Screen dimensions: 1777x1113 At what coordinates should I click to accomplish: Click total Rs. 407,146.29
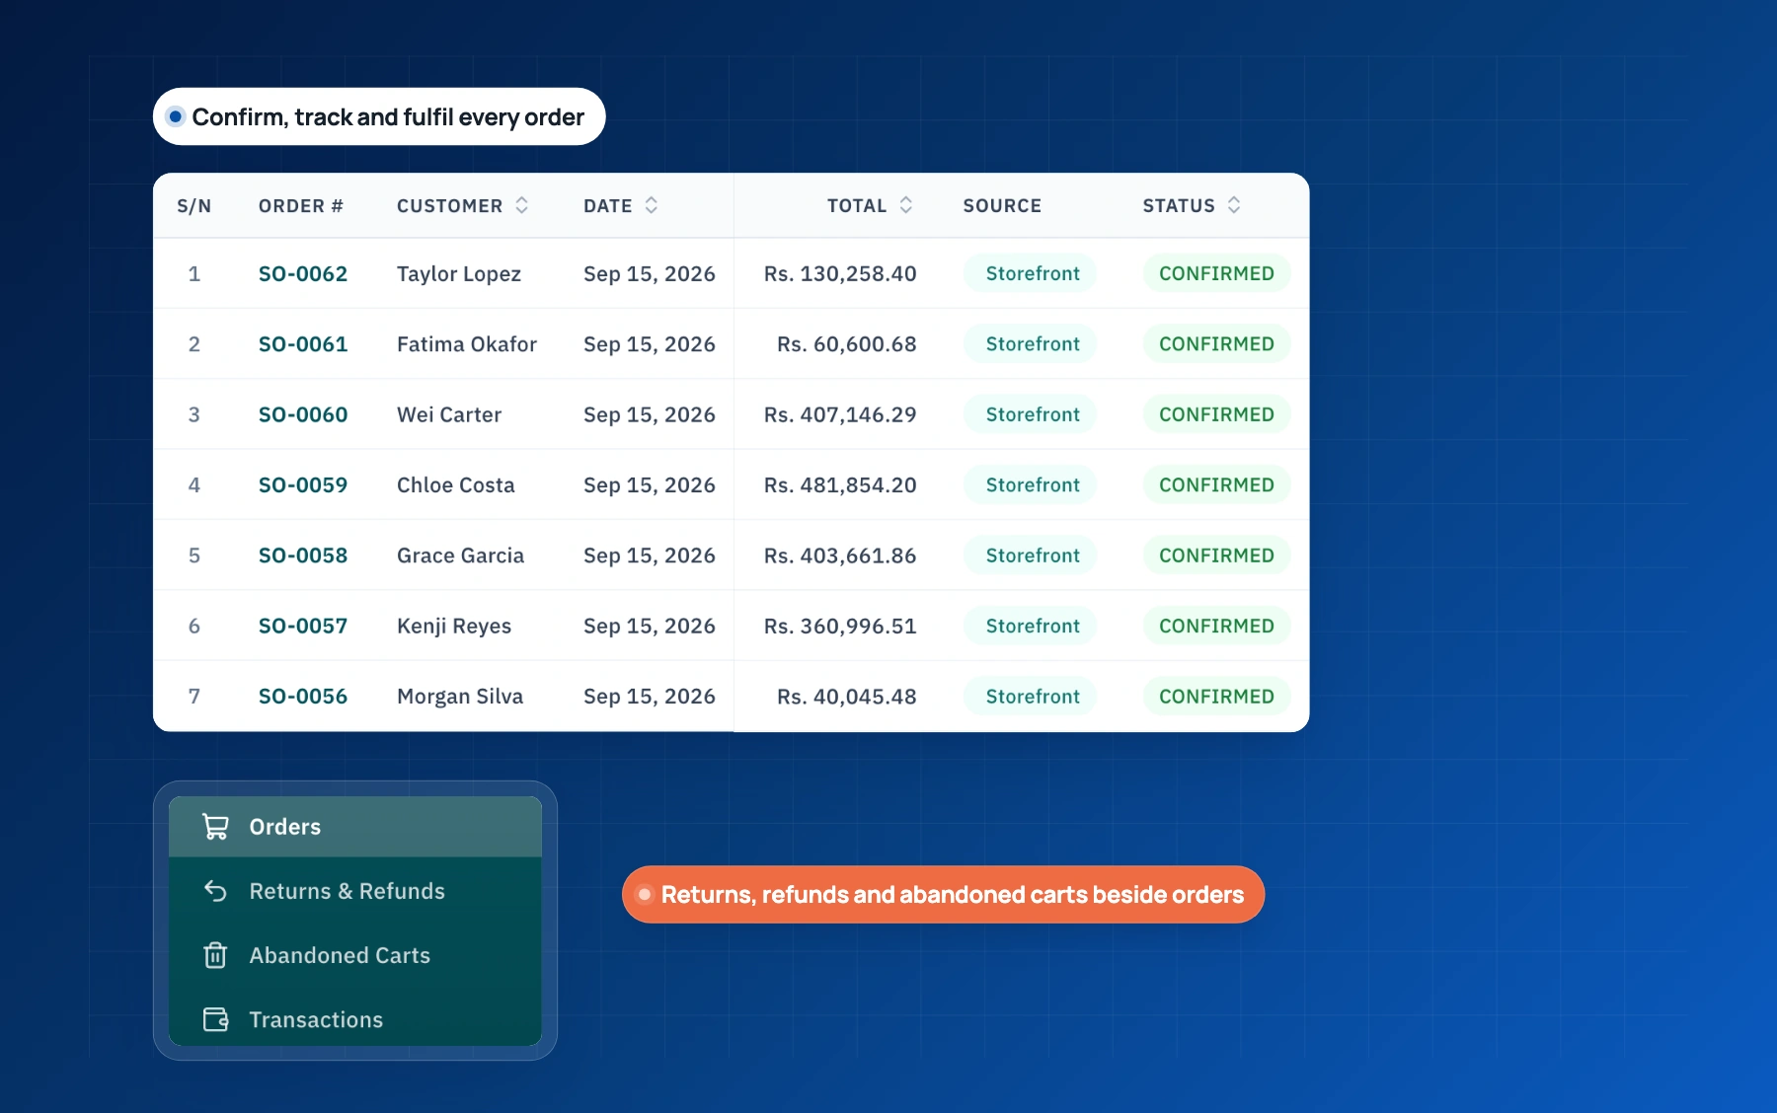840,414
